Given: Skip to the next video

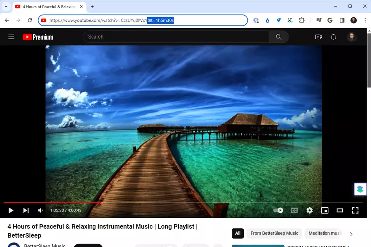Looking at the screenshot, I should point(26,210).
